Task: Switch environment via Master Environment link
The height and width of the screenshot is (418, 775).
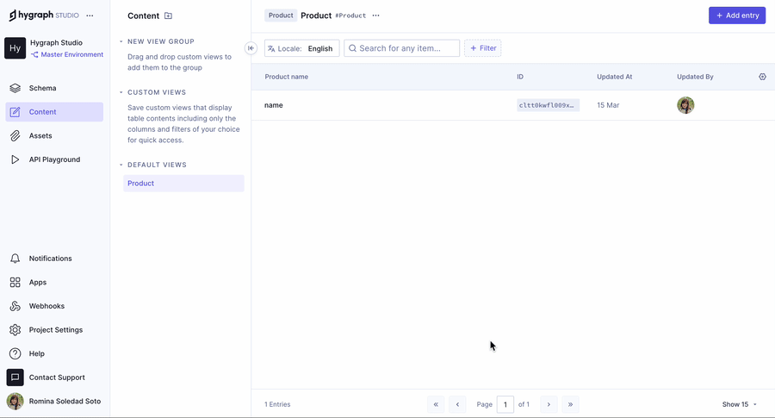Action: pos(66,54)
